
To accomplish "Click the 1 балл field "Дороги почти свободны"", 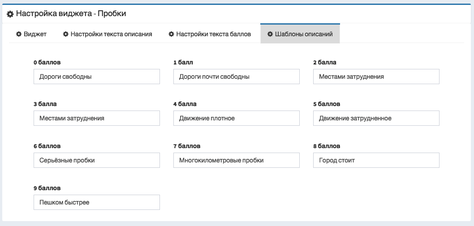I will (237, 77).
